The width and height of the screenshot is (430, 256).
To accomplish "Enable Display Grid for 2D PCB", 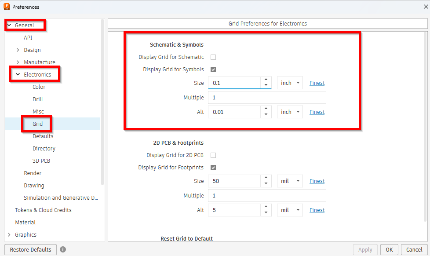I will click(212, 155).
